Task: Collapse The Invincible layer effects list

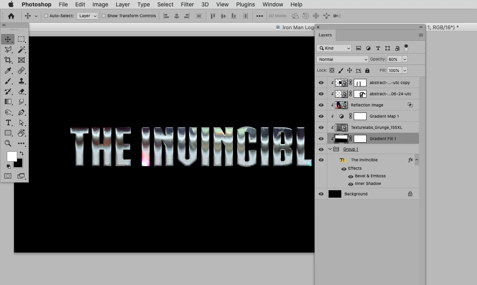Action: 417,160
